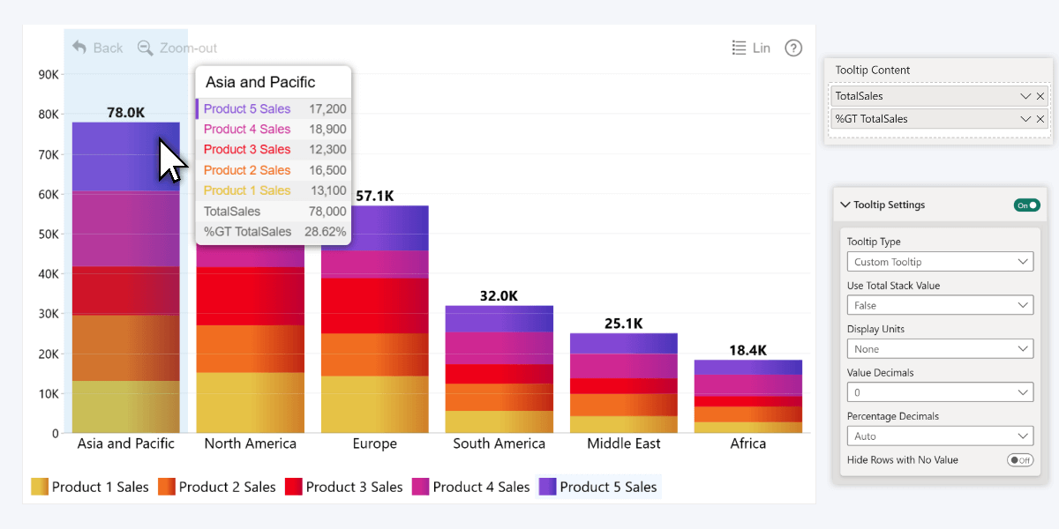Click the Back button text
Image resolution: width=1059 pixels, height=529 pixels.
(106, 48)
